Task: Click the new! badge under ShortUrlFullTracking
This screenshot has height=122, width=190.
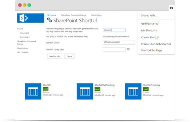Action: (x=98, y=89)
